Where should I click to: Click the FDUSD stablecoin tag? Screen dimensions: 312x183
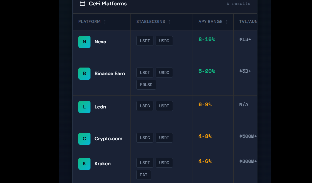146,85
